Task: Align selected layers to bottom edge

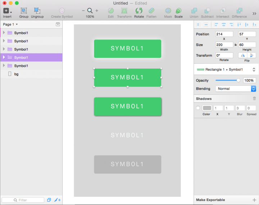Action: pos(254,25)
